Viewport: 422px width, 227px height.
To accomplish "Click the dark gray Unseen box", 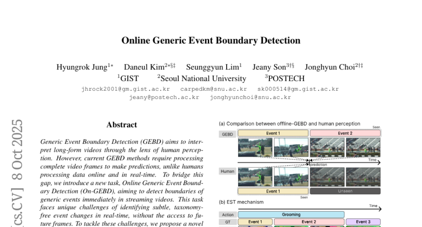I will pos(345,191).
